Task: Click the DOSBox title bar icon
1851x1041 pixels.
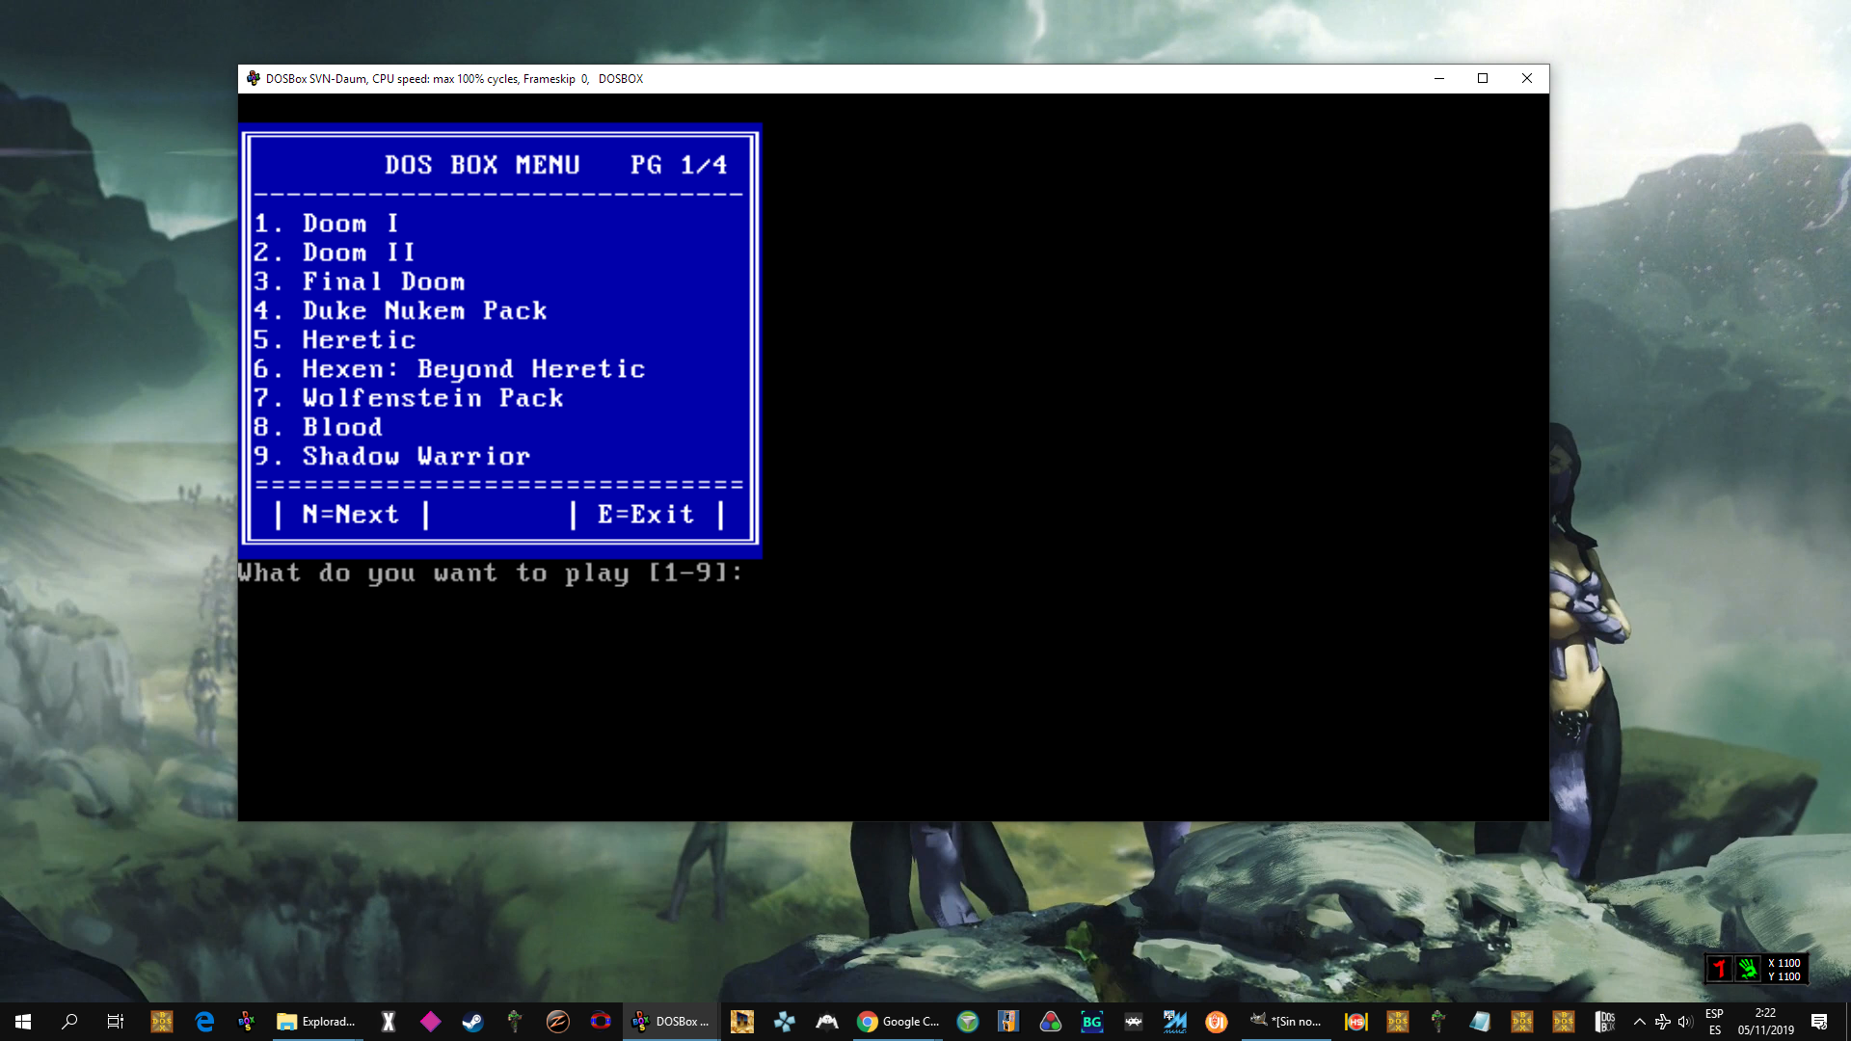Action: [x=253, y=79]
